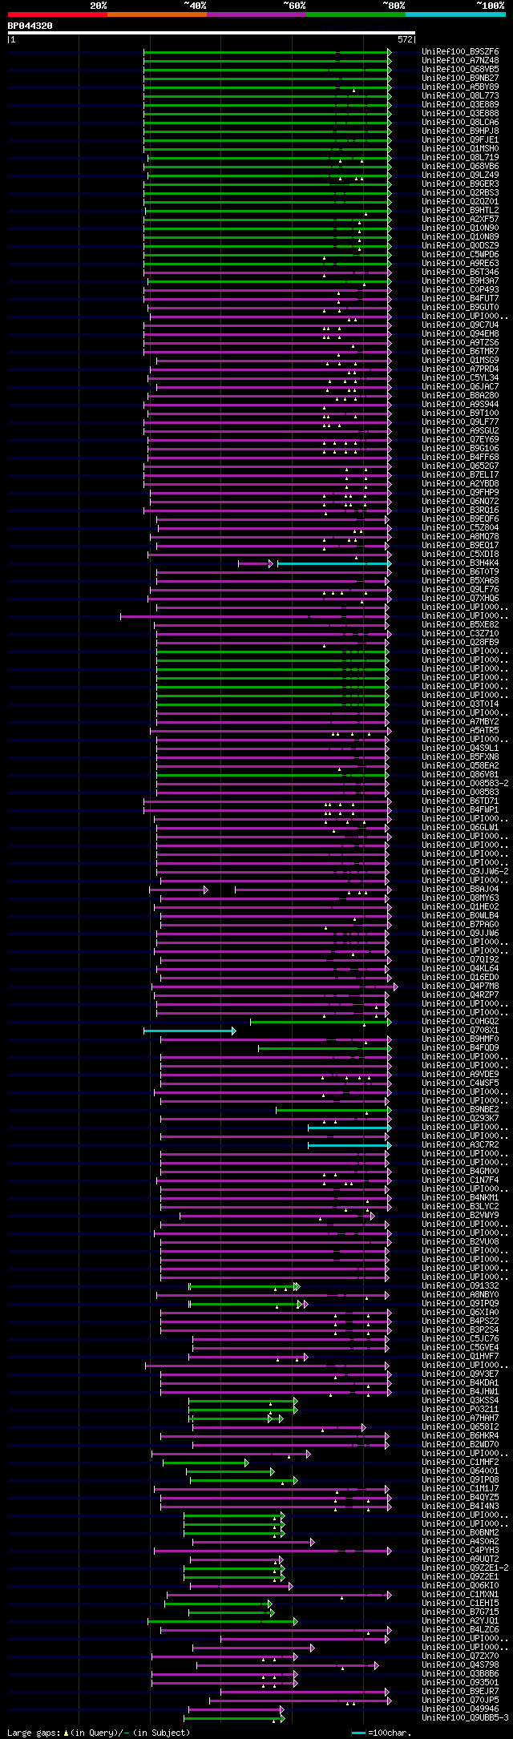Screen dimensions: 513x1739
Task: Select the UniRef100_A3C7R2 label
Action: coord(460,1145)
